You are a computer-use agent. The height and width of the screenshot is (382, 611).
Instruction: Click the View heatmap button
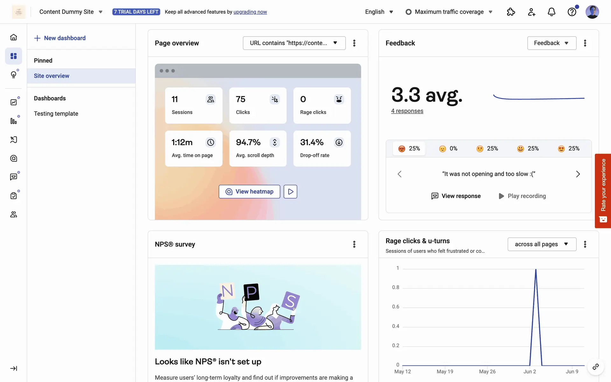pyautogui.click(x=249, y=192)
